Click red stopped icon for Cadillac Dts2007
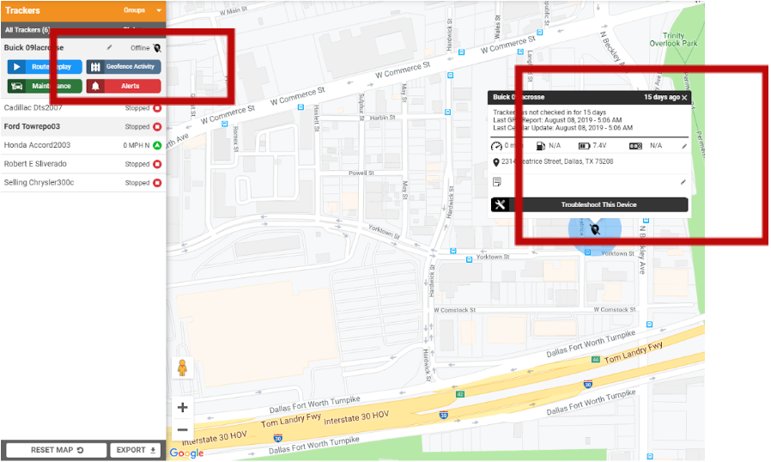Viewport: 771px width, 462px height. 157,107
